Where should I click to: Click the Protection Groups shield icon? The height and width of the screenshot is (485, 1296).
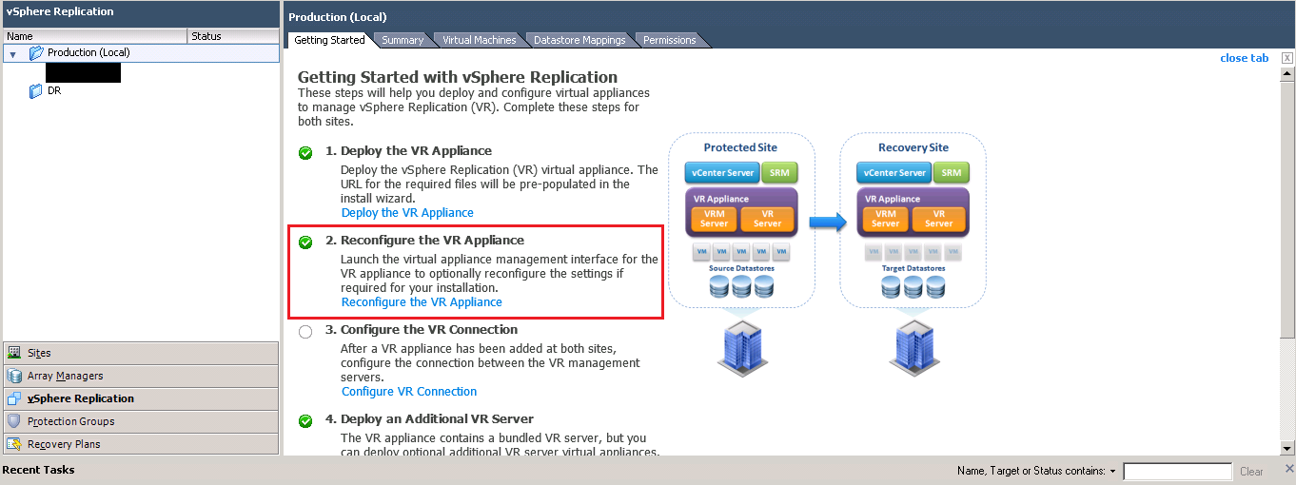click(x=14, y=421)
